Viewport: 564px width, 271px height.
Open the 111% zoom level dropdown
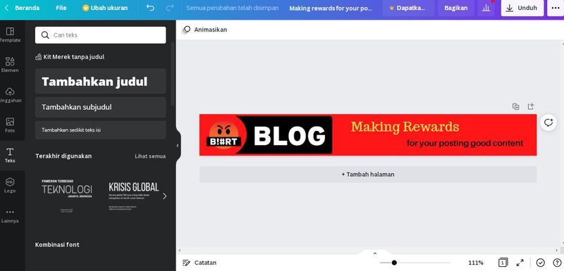pos(476,263)
